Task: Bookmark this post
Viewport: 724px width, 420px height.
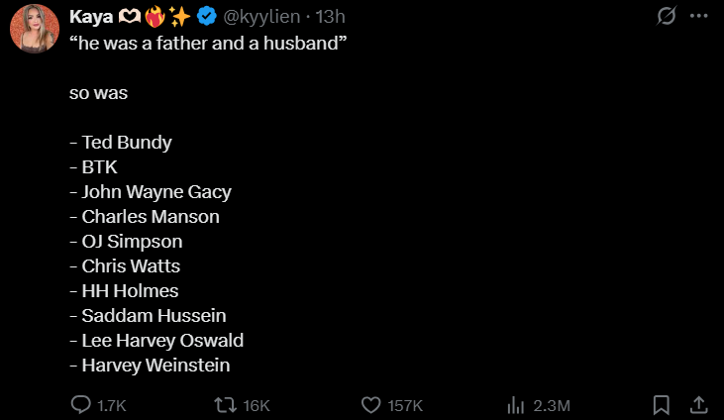Action: [662, 405]
